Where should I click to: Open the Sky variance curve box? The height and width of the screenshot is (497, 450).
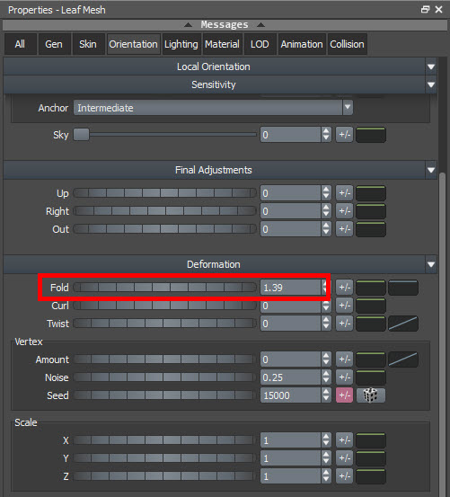(x=371, y=135)
